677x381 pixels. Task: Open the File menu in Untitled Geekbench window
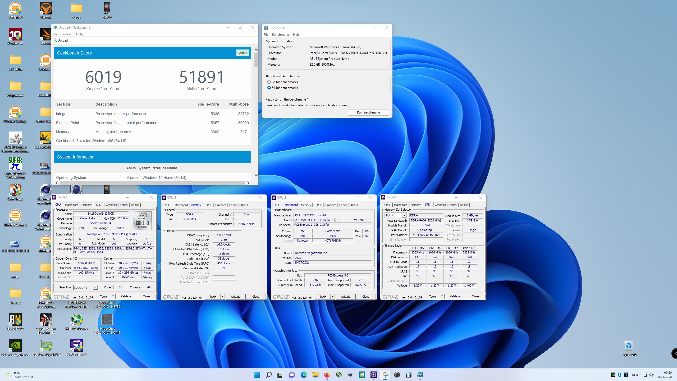point(55,34)
